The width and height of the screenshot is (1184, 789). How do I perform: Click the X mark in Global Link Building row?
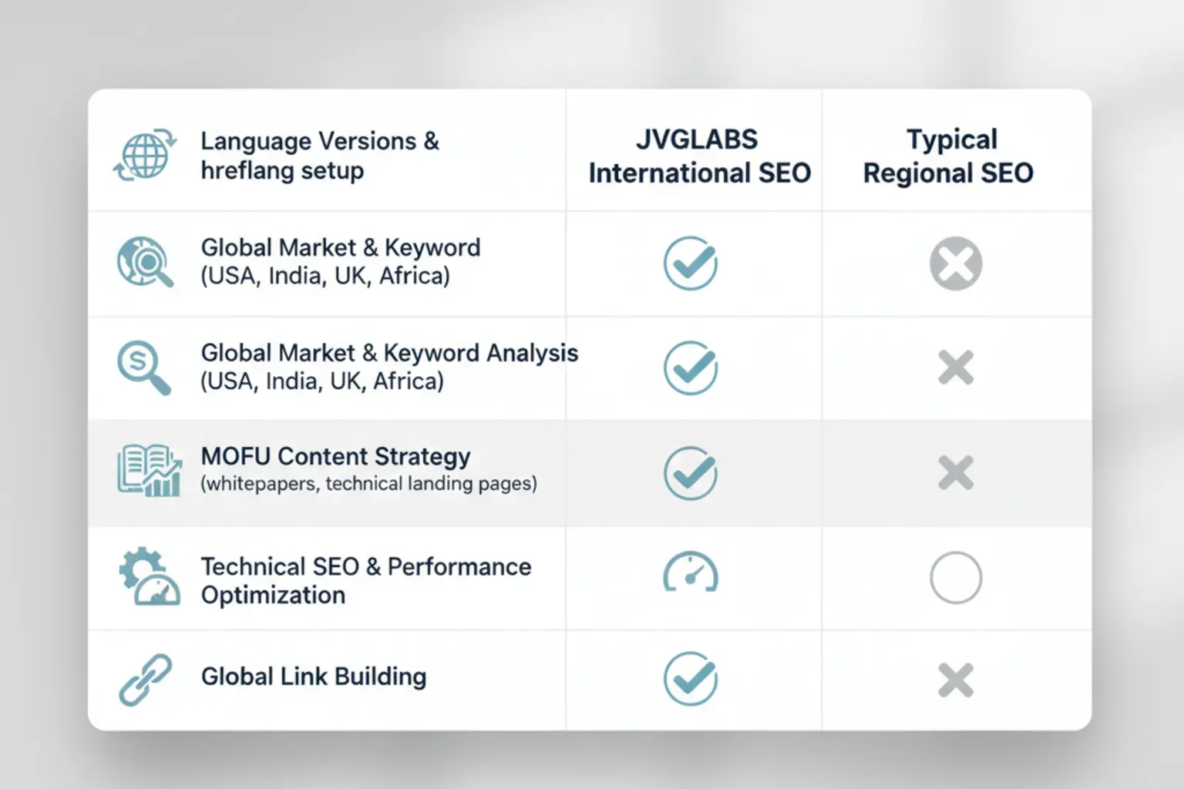click(x=956, y=680)
